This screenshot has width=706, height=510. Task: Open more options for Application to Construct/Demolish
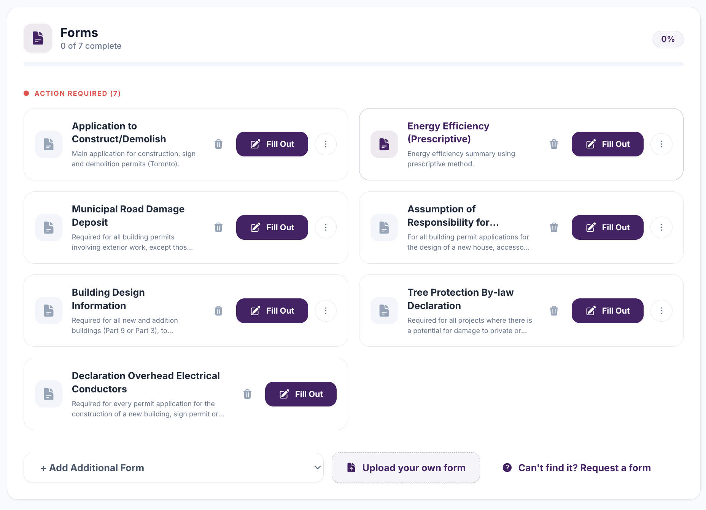pos(326,144)
